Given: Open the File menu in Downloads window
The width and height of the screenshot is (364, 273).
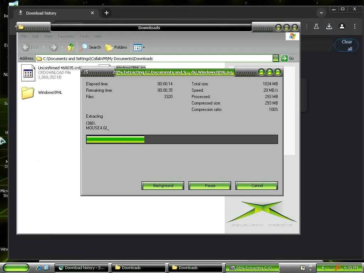Looking at the screenshot, I should click(24, 36).
